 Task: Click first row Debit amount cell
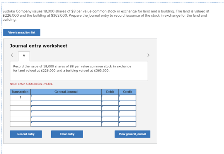110,97
